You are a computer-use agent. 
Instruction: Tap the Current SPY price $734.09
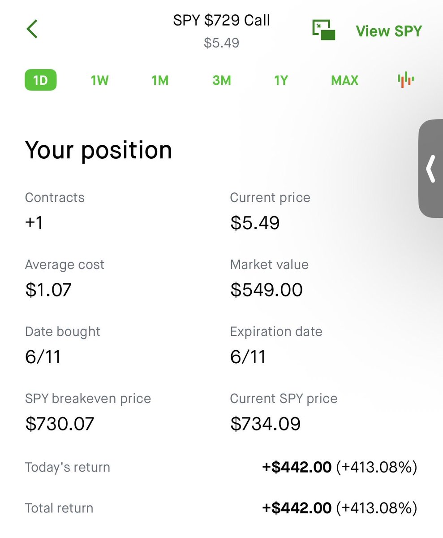pos(265,423)
